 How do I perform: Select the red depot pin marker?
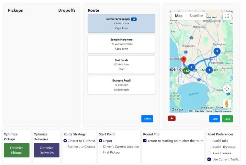184,60
